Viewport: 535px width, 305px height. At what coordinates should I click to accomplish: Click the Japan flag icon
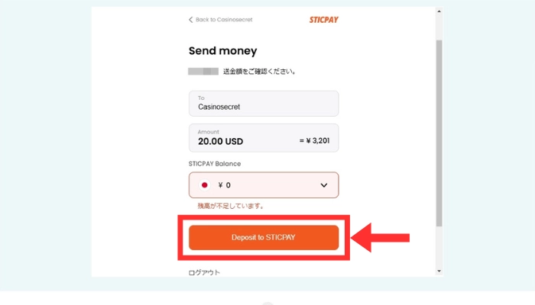205,185
